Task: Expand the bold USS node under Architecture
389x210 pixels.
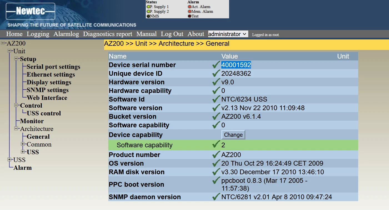Action: [23, 152]
